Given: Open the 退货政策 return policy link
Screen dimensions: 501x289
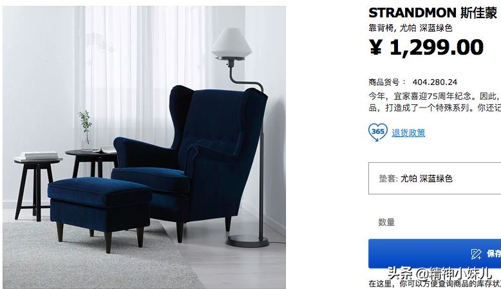Looking at the screenshot, I should [408, 133].
